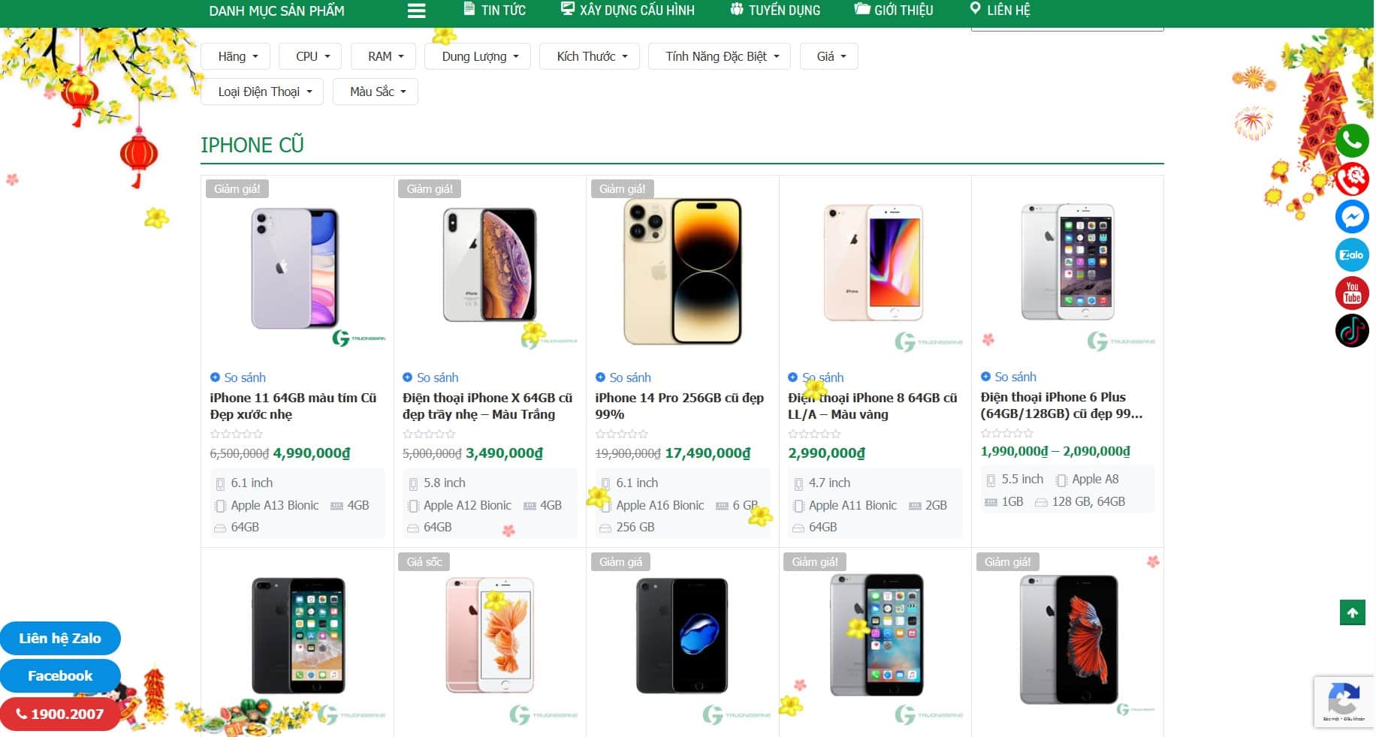Expand the Kích Thước filter dropdown
Screen dimensions: 1376x737
[x=590, y=56]
